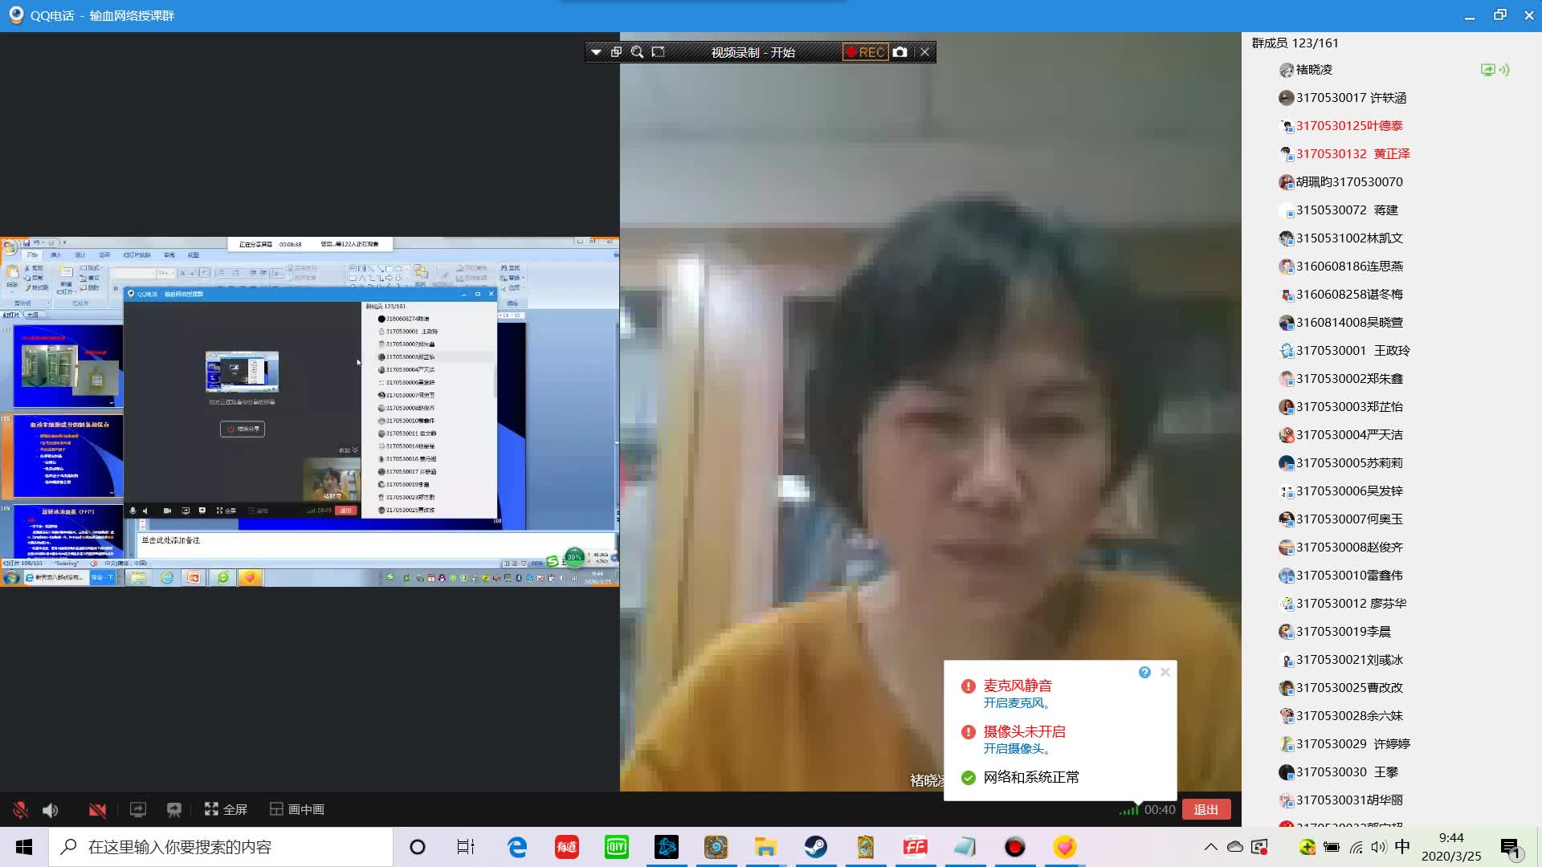Open the Windows Start menu
1542x867 pixels.
coord(24,847)
